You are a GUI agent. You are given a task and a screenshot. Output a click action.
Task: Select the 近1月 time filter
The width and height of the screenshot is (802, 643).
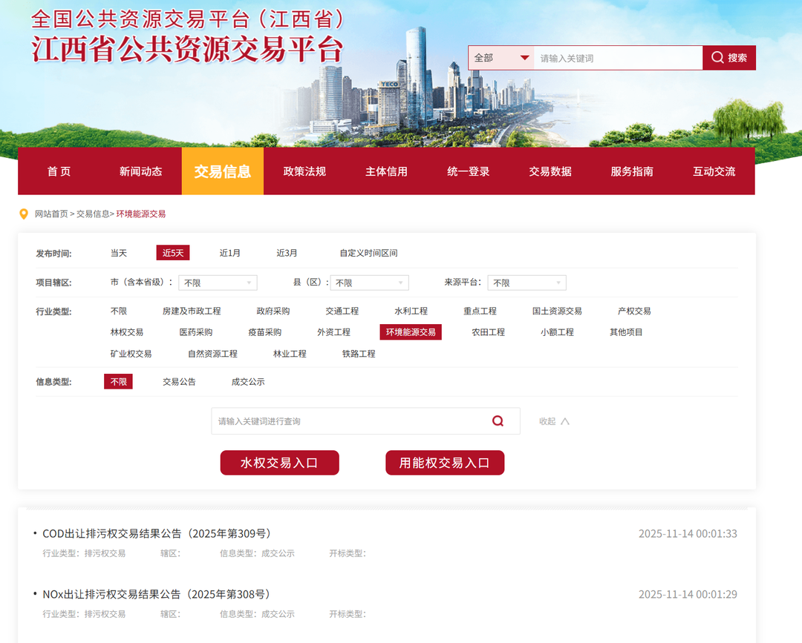click(x=230, y=252)
